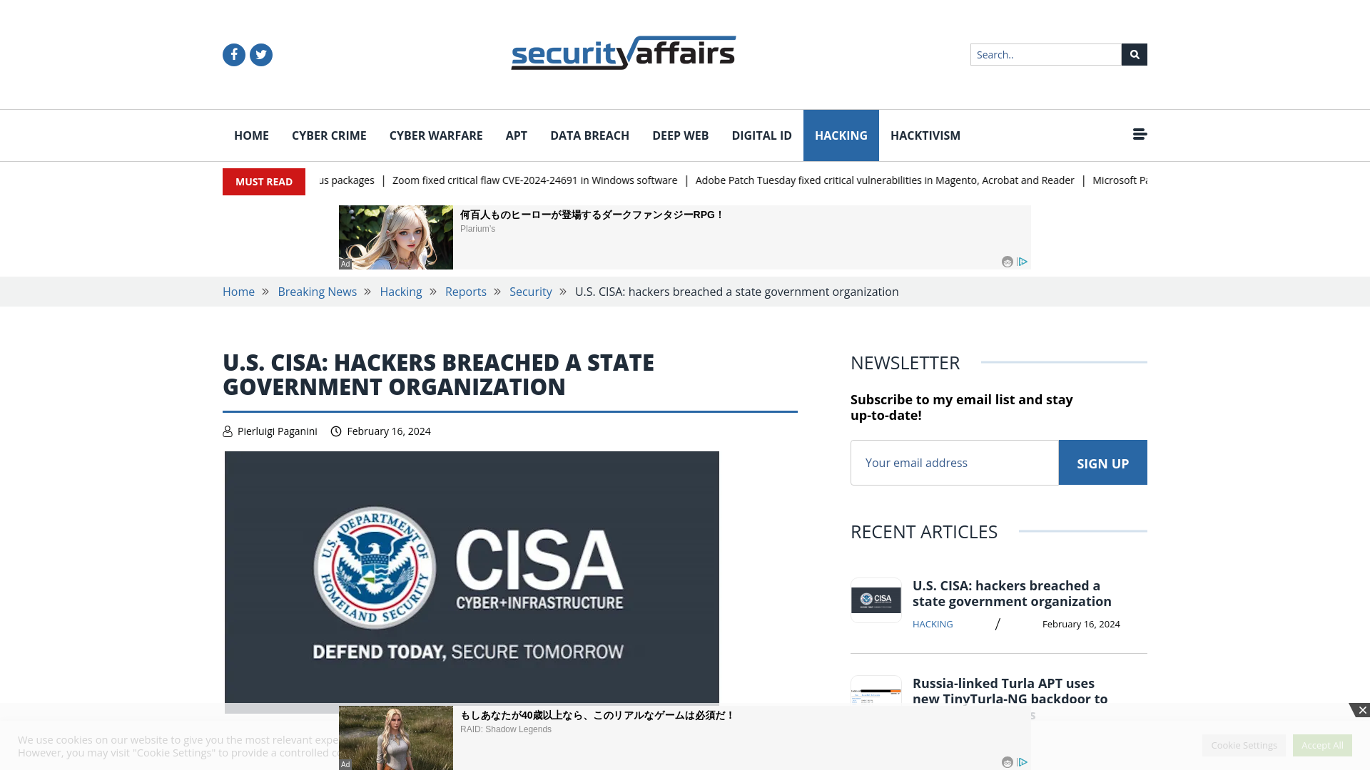Click the Cookie Settings button
The image size is (1370, 770).
1244,744
